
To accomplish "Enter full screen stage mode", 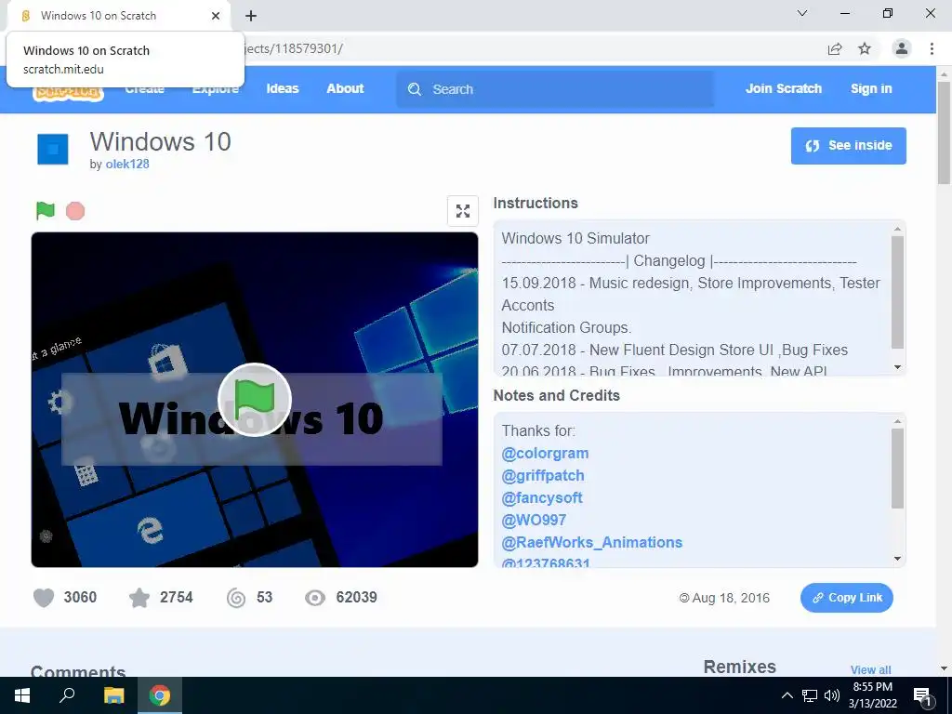I will tap(463, 211).
